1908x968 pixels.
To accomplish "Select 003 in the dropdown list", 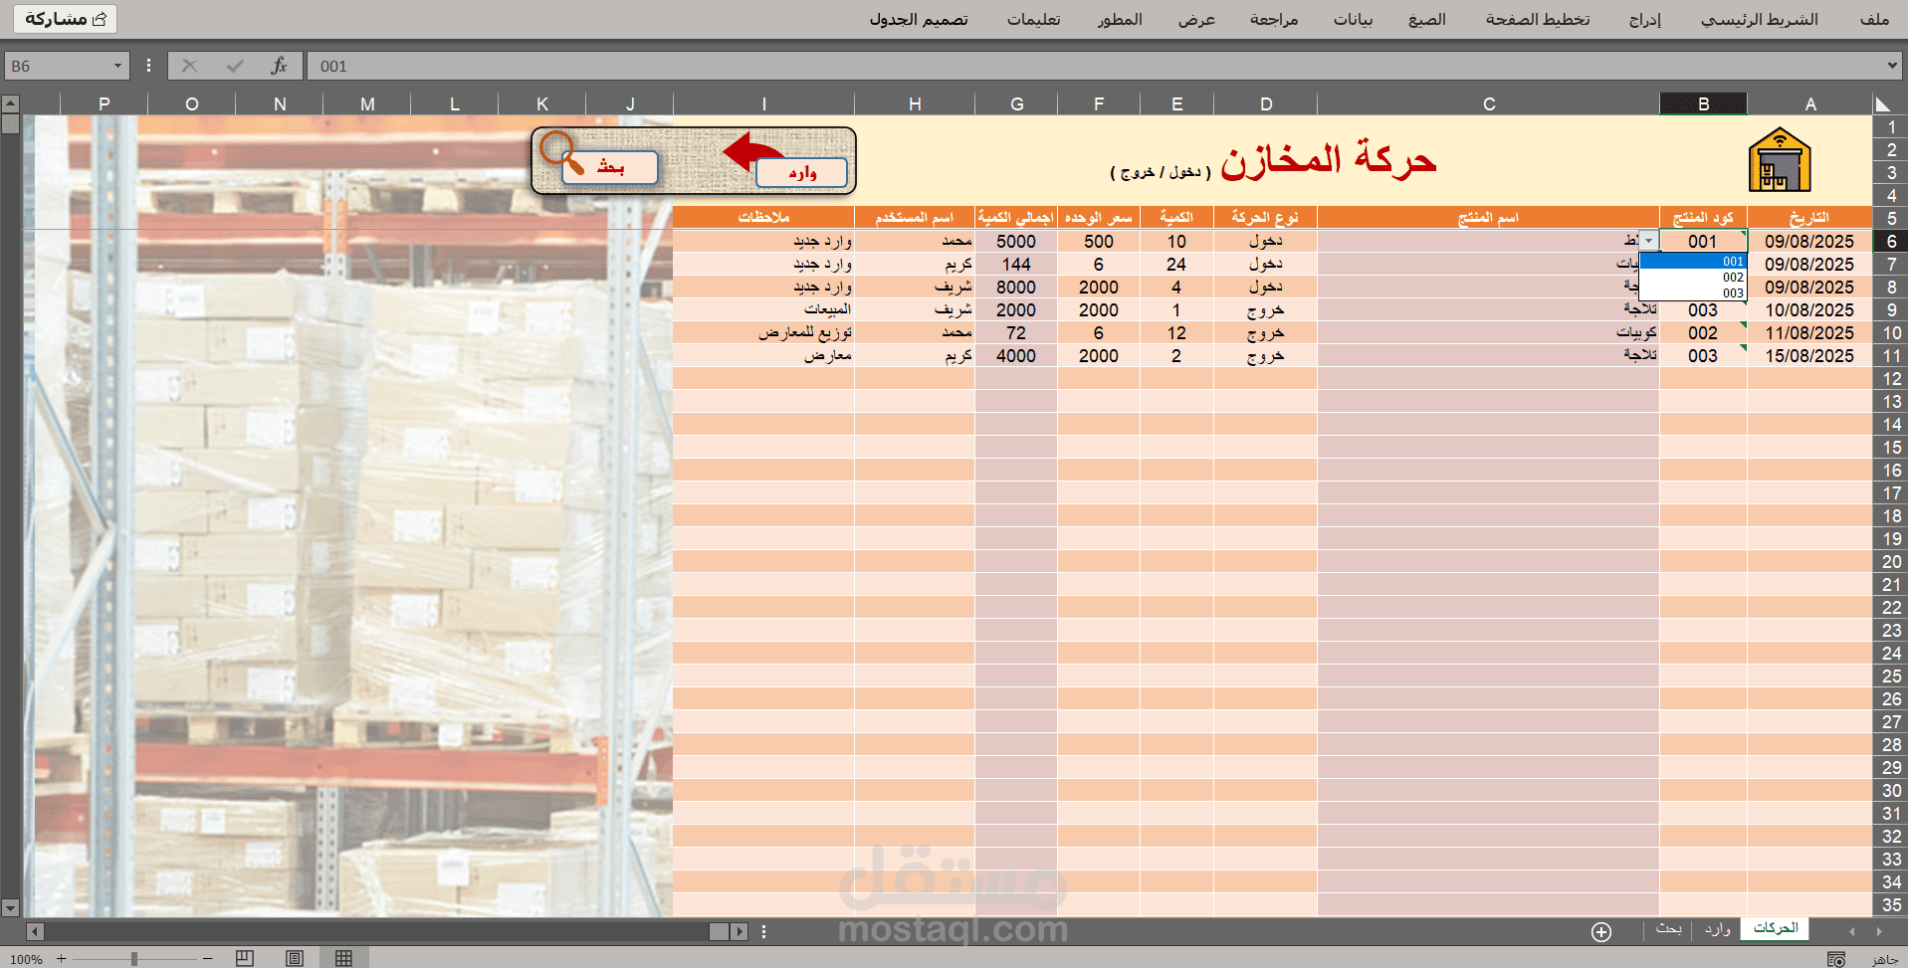I will 1692,292.
